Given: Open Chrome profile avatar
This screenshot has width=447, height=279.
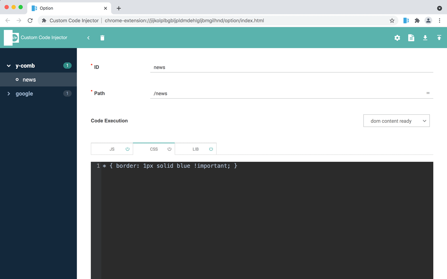Looking at the screenshot, I should [x=428, y=21].
